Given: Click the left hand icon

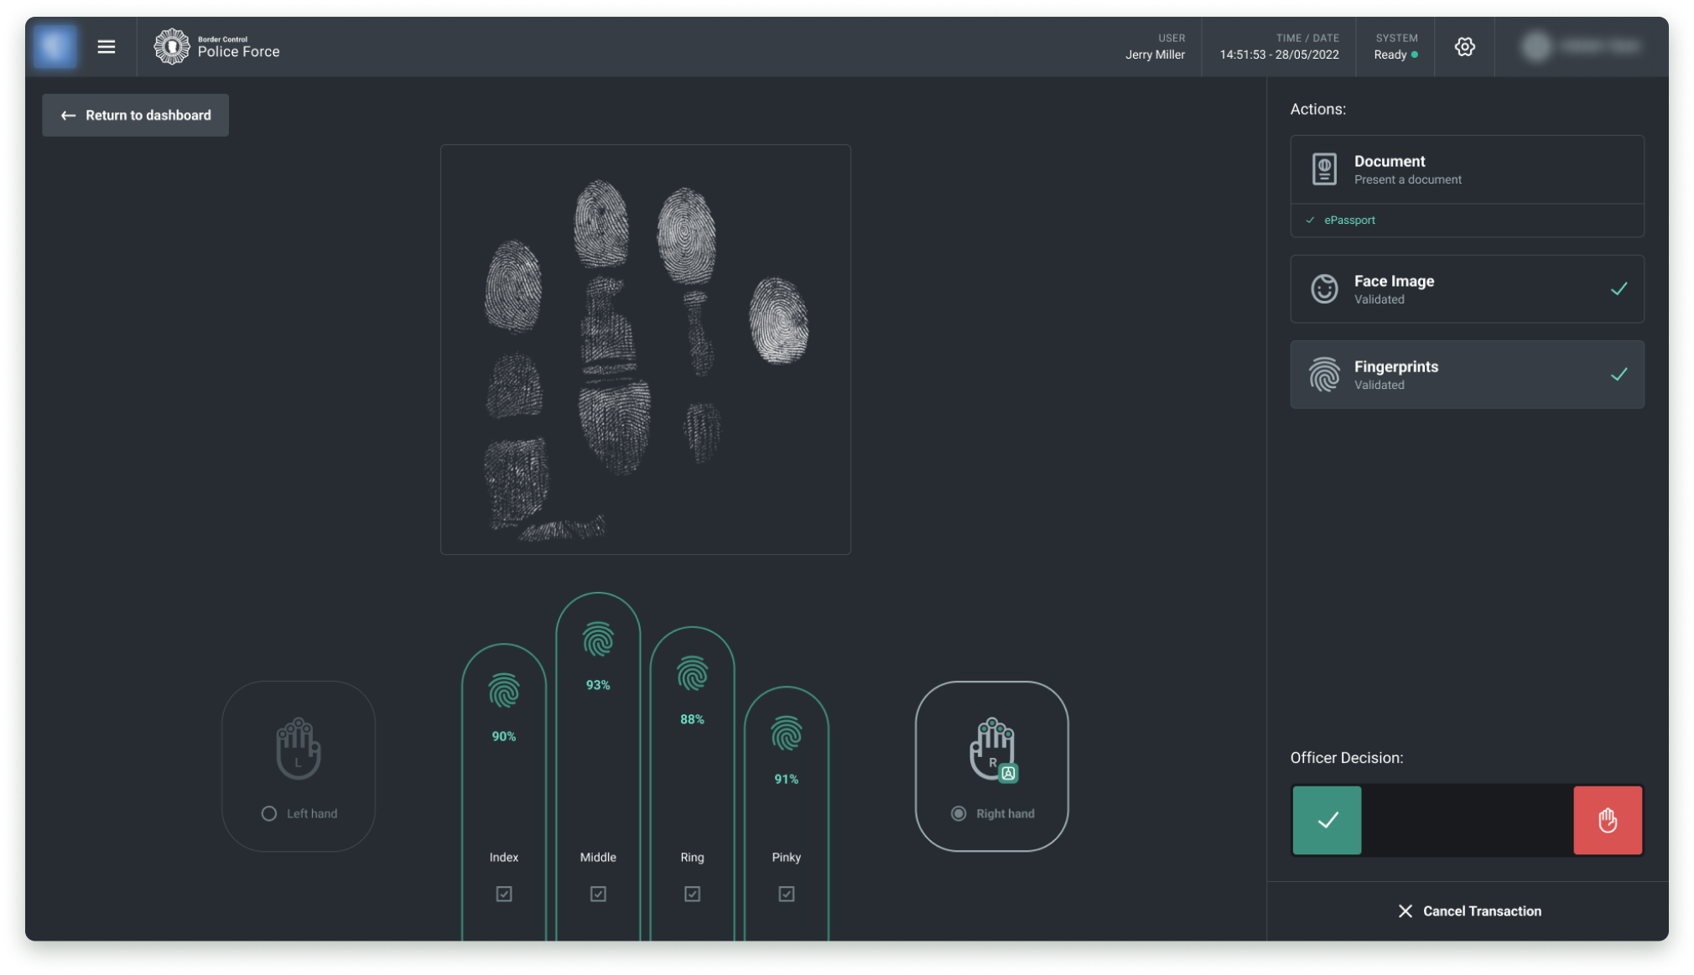Looking at the screenshot, I should (x=299, y=749).
